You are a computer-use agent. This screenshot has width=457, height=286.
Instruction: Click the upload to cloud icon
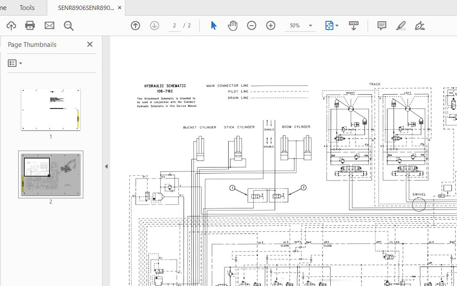point(11,26)
